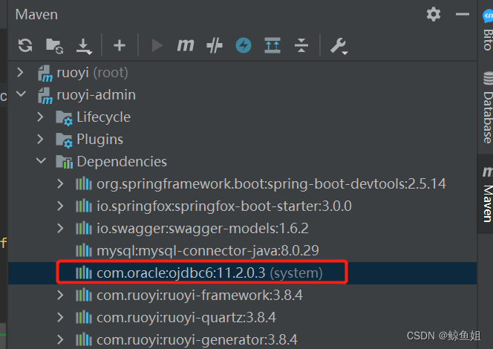493x349 pixels.
Task: Click Plugins folder gear icon
Action: coord(64,140)
